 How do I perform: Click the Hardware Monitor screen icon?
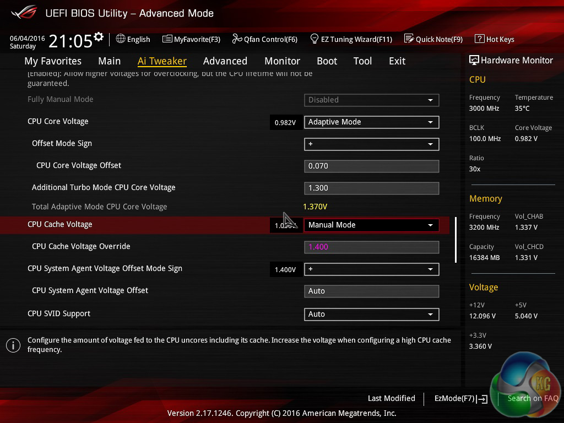tap(474, 60)
